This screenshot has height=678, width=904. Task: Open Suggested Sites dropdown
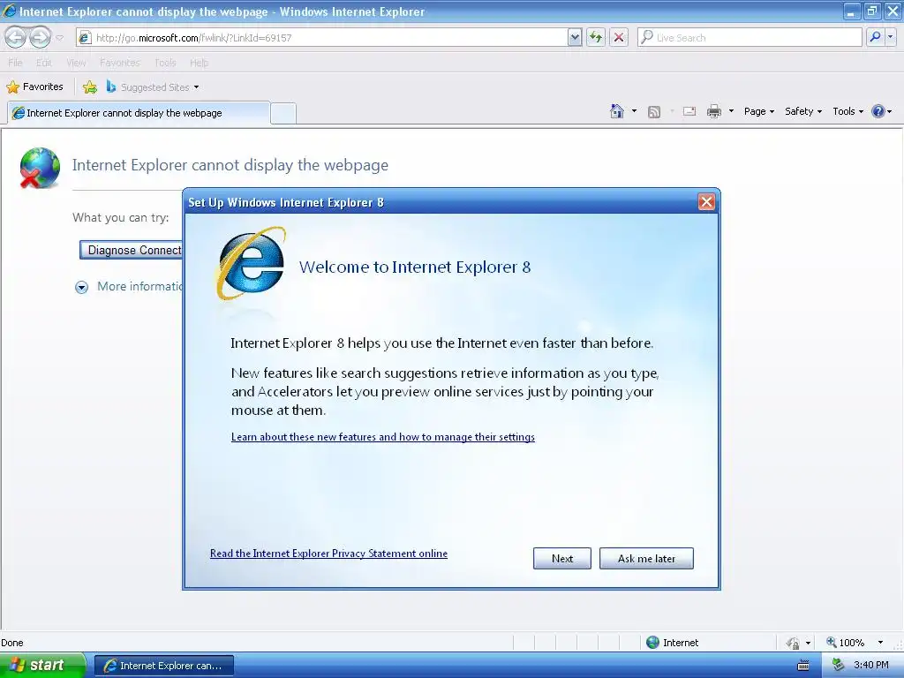click(x=153, y=87)
